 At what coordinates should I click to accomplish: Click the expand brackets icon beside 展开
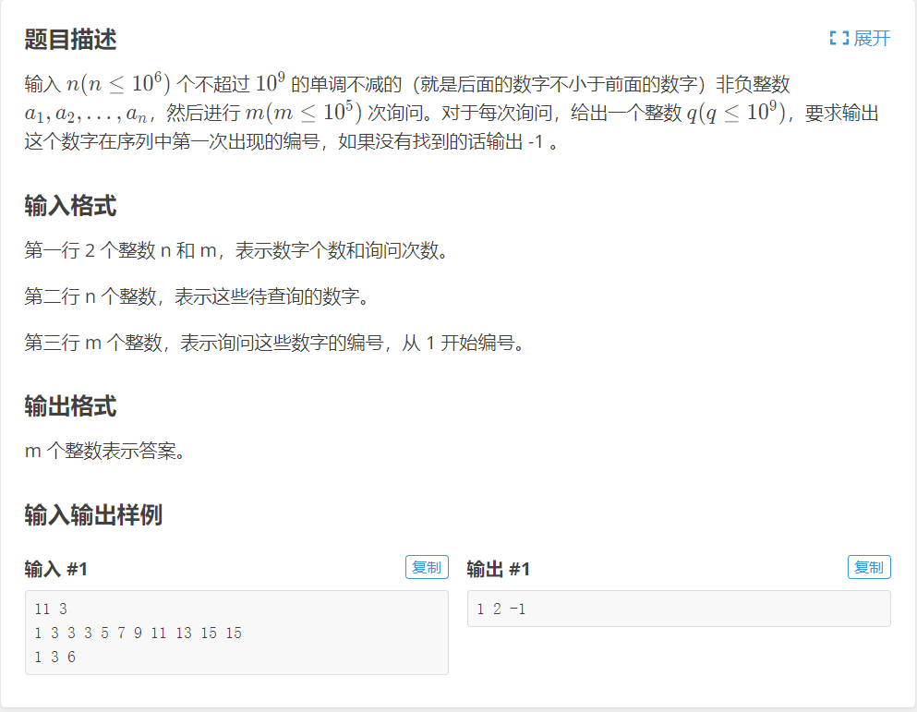click(x=839, y=39)
